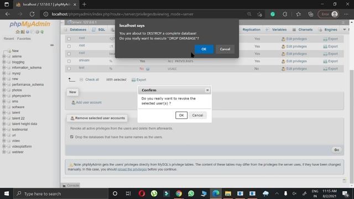This screenshot has height=199, width=354.
Task: Expand the performance_schema database node
Action: (x=4, y=85)
